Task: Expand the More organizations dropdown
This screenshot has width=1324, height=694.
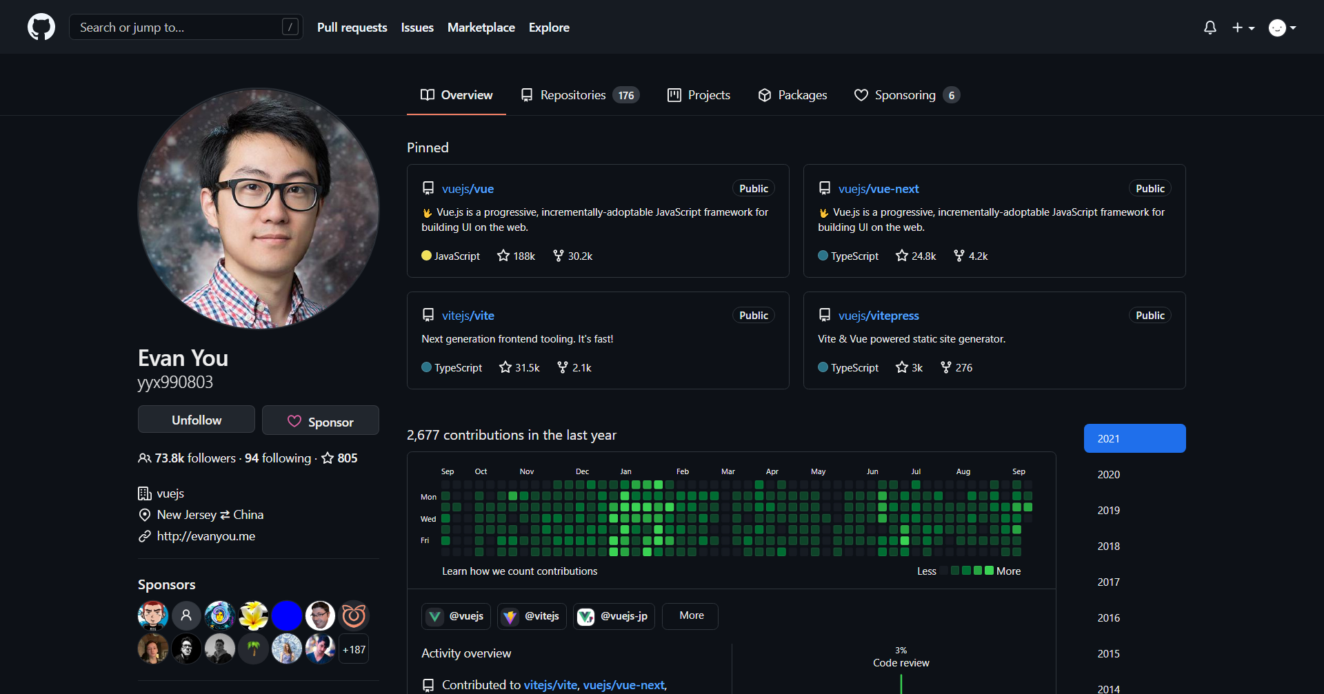Action: point(690,616)
